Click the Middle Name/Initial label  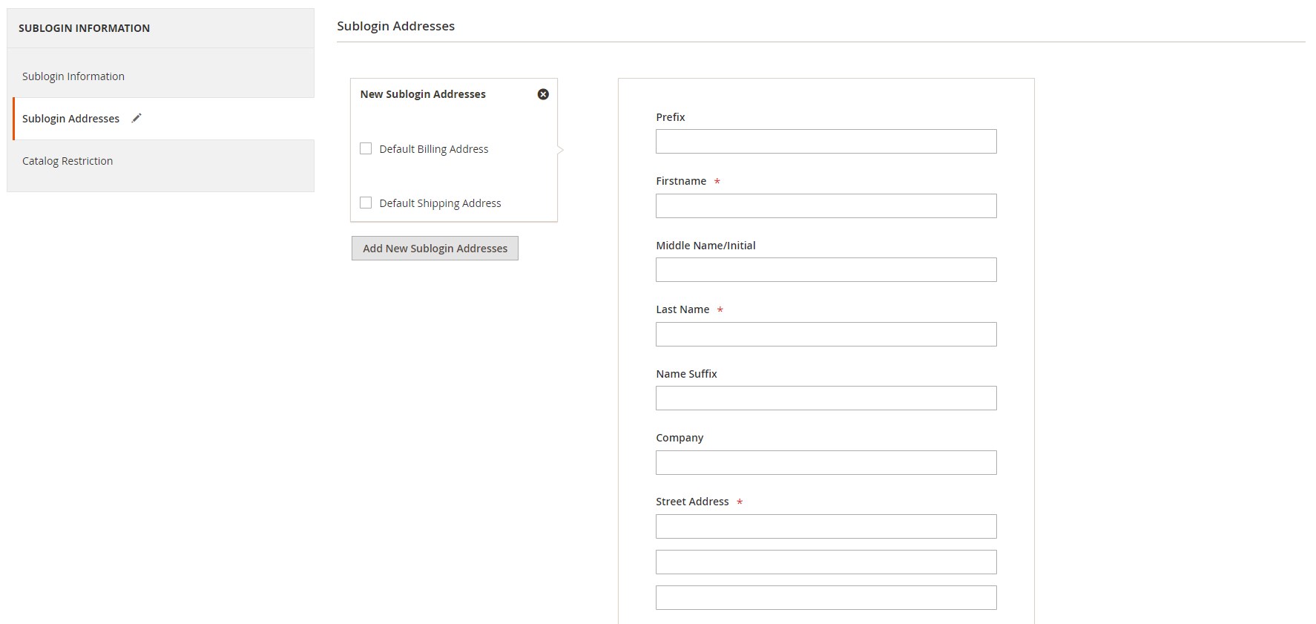[705, 246]
